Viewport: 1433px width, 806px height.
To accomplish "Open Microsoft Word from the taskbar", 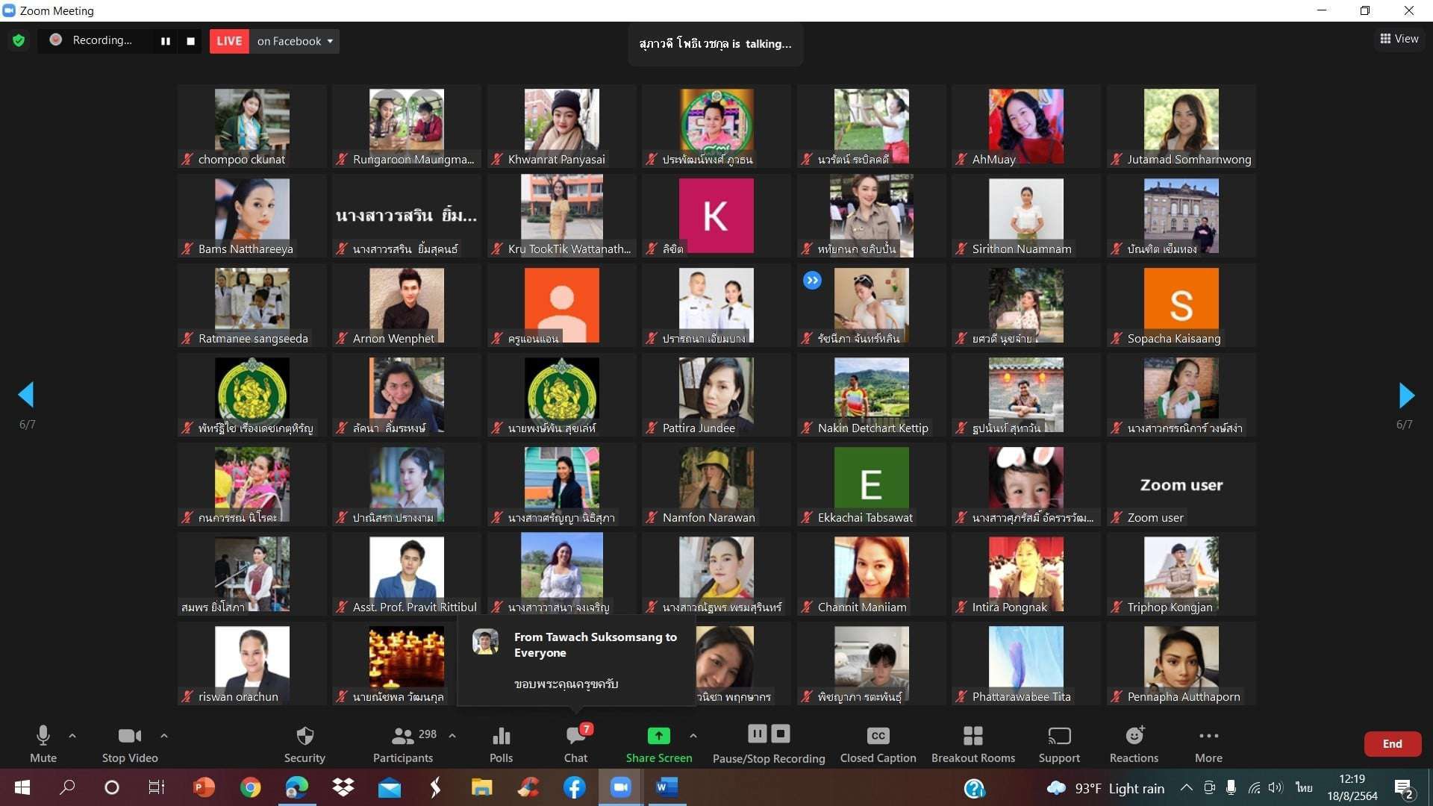I will coord(666,787).
